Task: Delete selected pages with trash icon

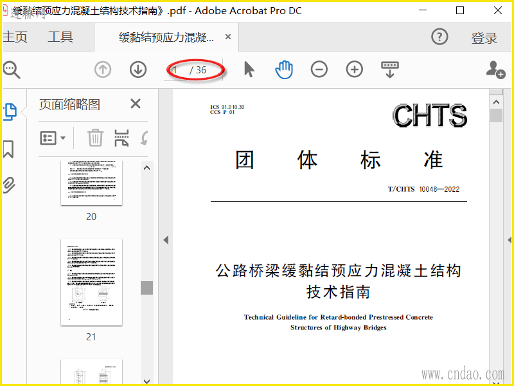Action: [x=95, y=138]
